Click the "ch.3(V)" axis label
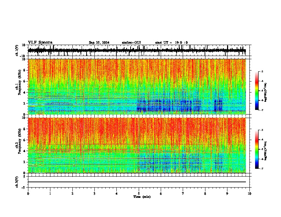 (17, 182)
